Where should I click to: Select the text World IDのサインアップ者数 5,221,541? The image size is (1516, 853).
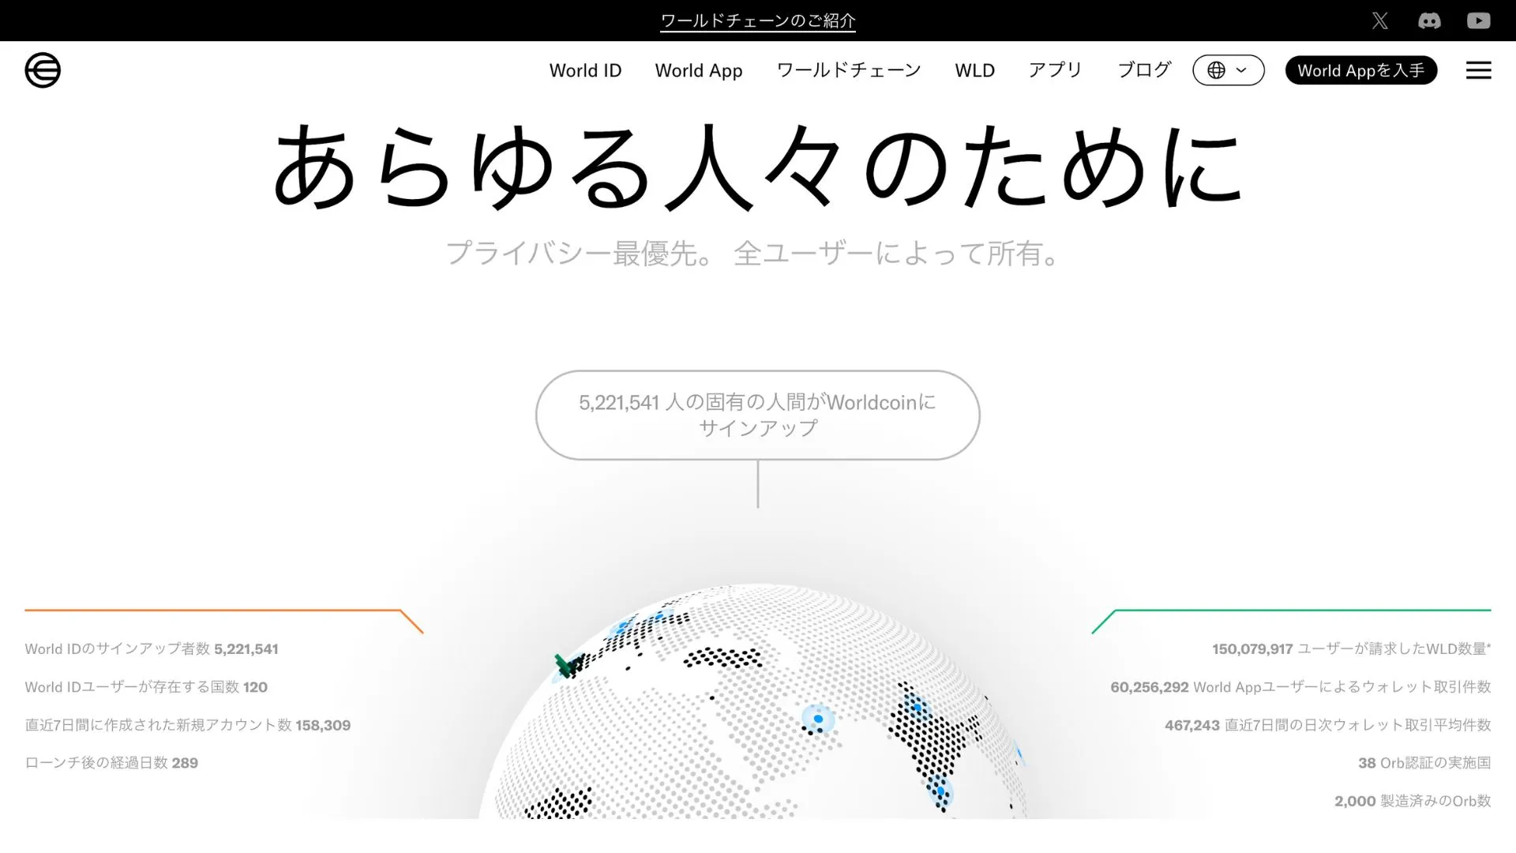point(152,649)
